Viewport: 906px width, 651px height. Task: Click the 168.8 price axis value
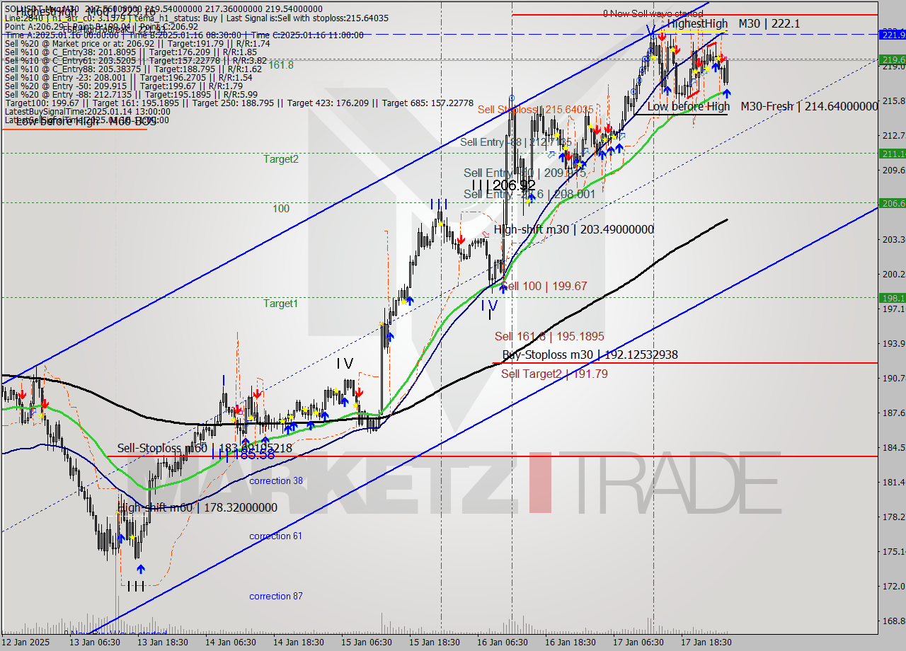(893, 621)
